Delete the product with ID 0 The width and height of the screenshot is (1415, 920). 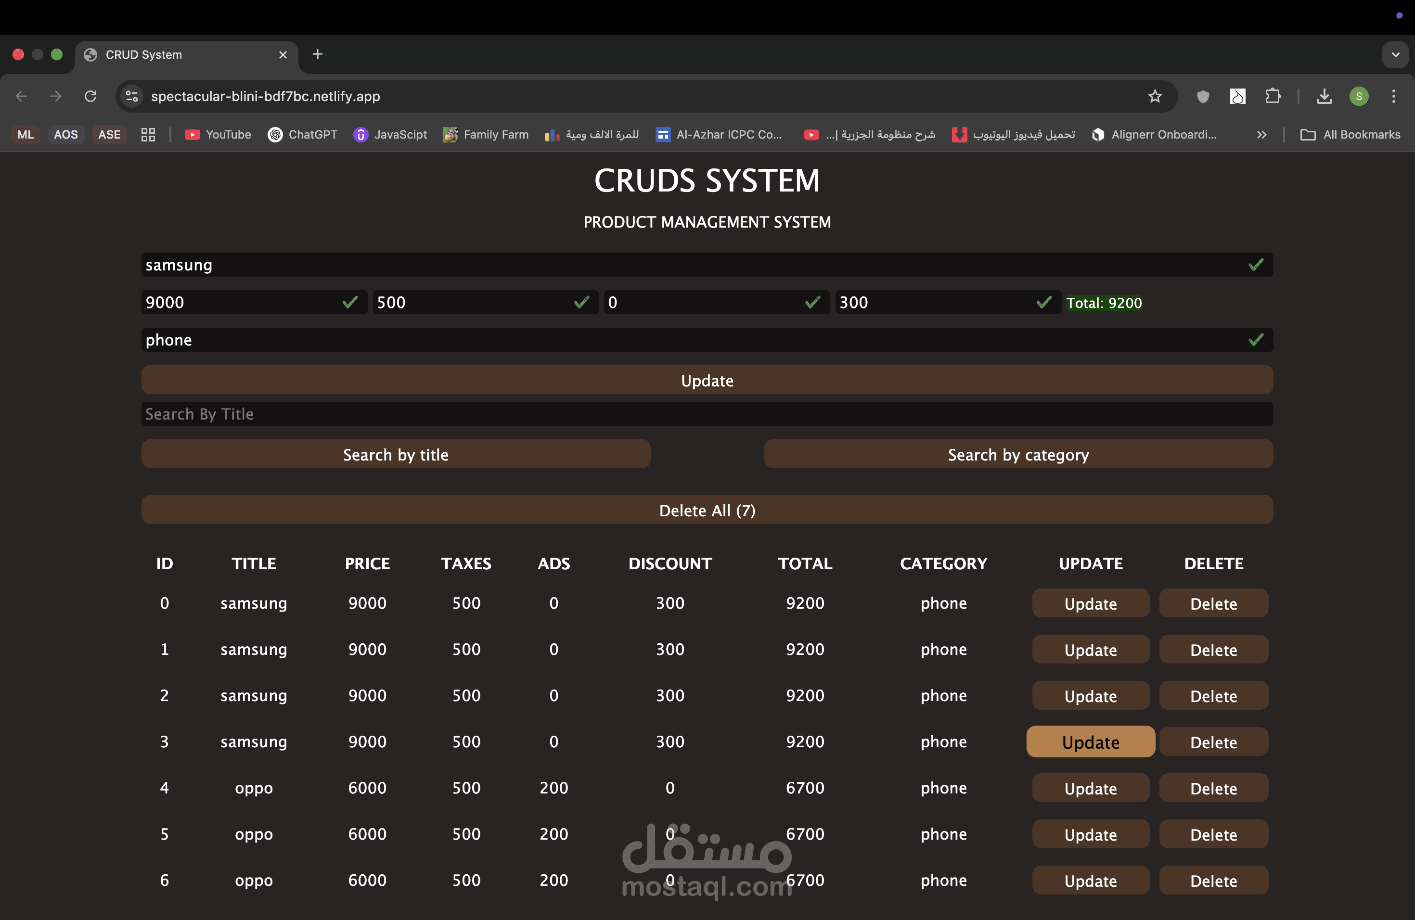pos(1213,604)
